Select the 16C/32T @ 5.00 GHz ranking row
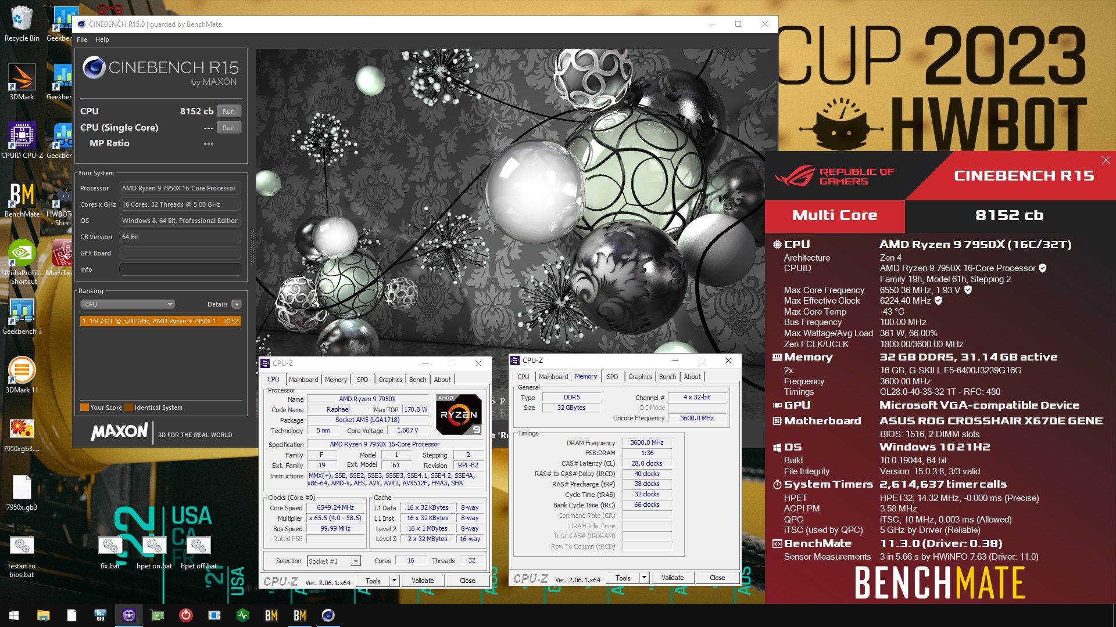This screenshot has width=1116, height=627. (x=160, y=321)
